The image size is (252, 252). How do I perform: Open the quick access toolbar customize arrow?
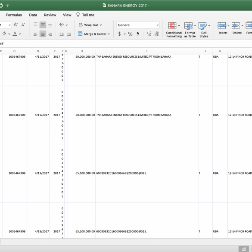7,6
